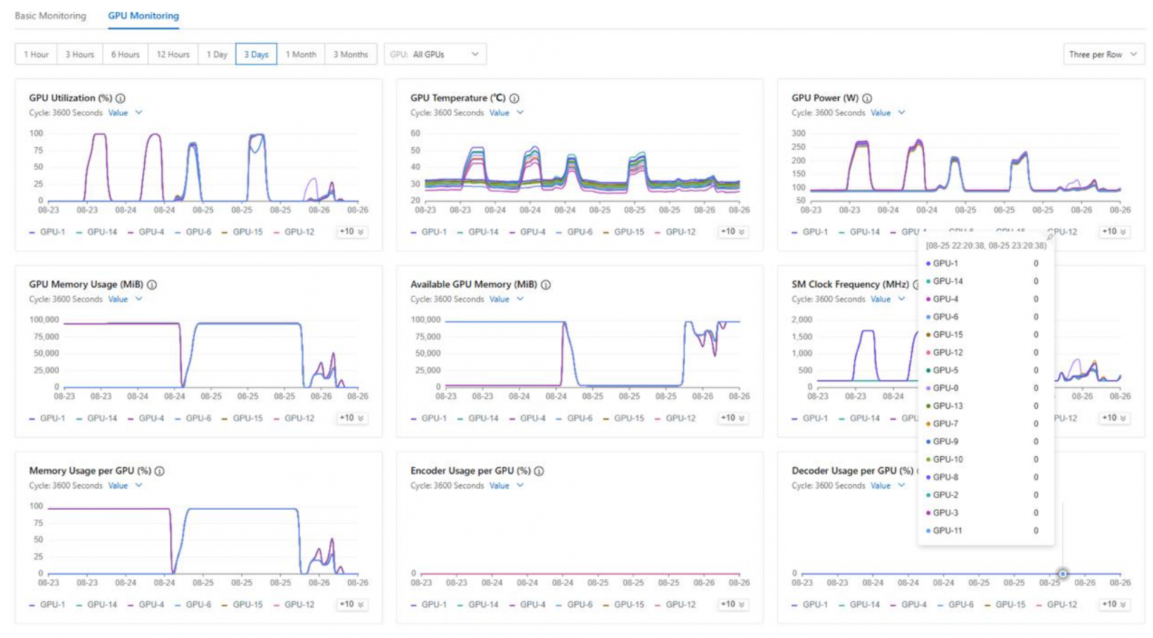Click the GPU Power info icon

point(867,98)
